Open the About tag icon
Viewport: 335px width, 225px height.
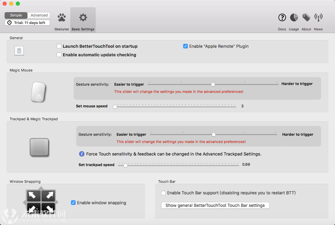306,17
